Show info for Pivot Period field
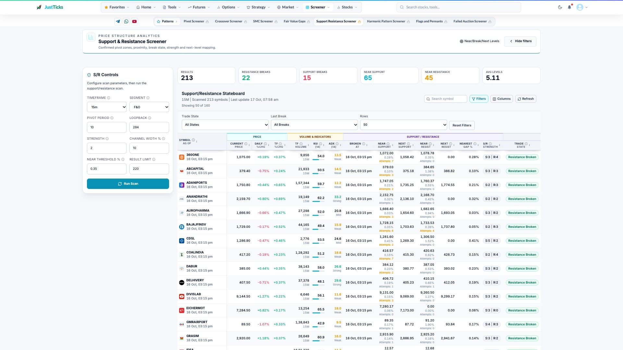This screenshot has height=350, width=623. coord(112,118)
